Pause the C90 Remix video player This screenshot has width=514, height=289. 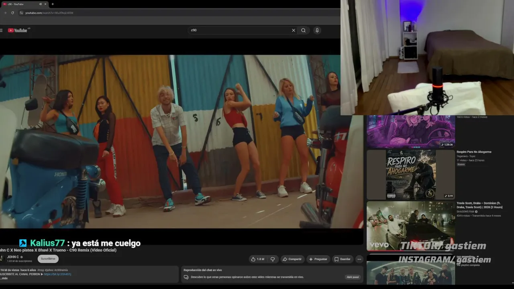coord(182,142)
